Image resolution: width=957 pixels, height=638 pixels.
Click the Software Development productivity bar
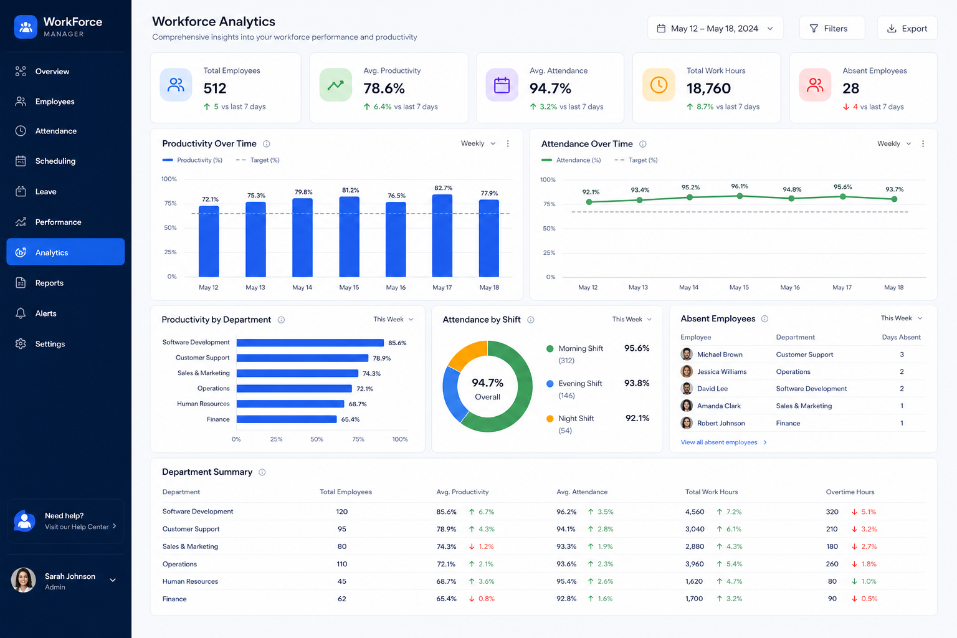tap(310, 343)
